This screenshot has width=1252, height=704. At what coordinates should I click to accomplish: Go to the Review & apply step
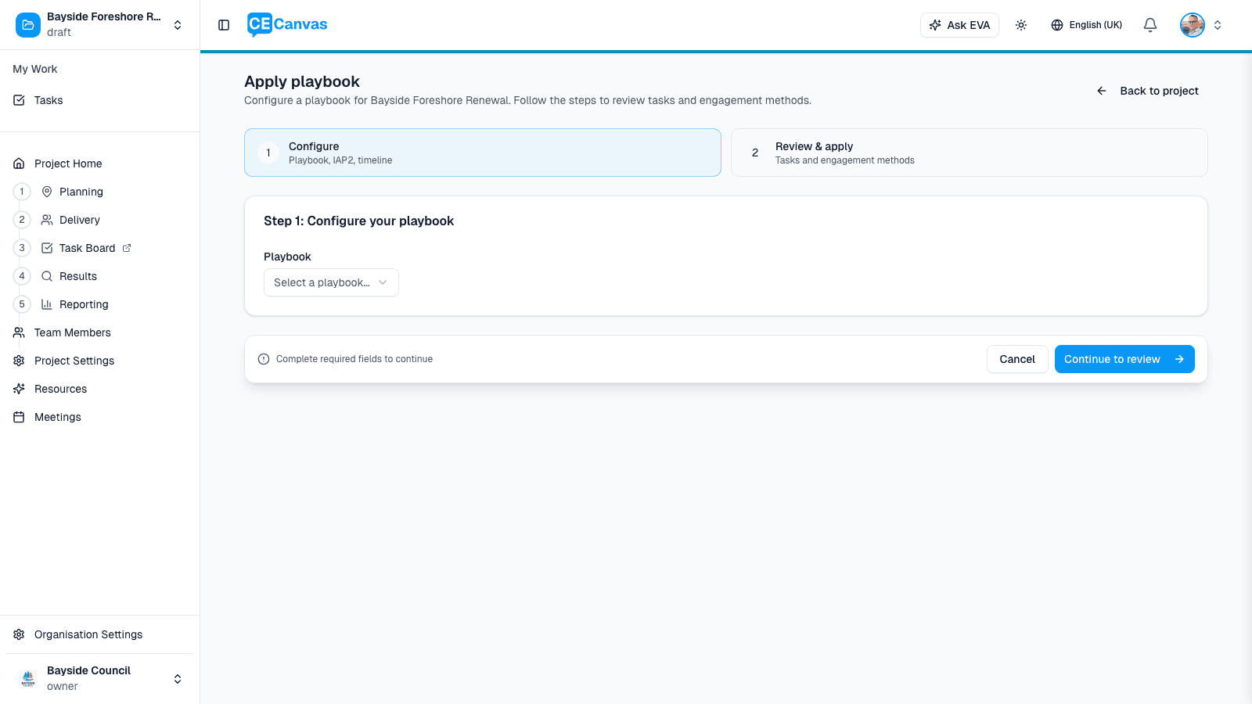click(969, 153)
